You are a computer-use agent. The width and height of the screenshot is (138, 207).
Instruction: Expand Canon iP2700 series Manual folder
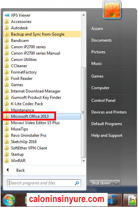click(42, 53)
